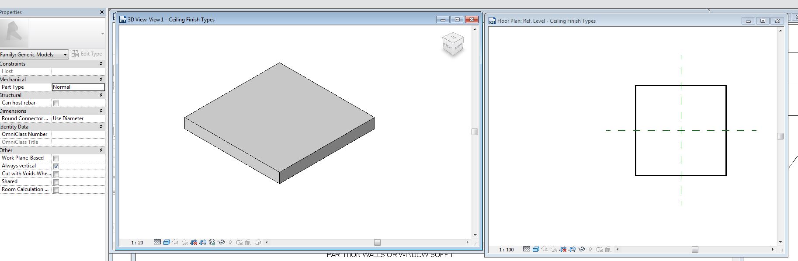
Task: Toggle Crop View in Floor Plan control bar
Action: (x=563, y=249)
